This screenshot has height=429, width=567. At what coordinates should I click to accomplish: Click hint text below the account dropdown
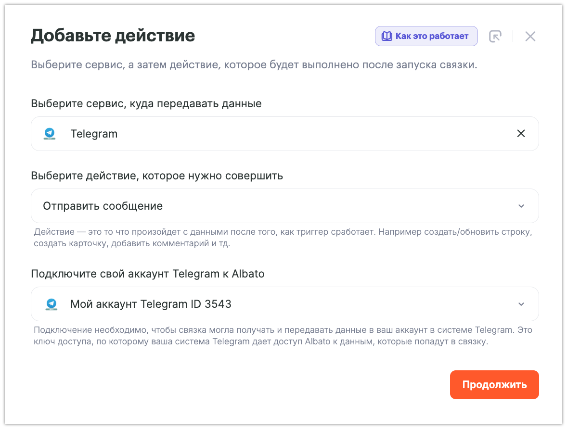(x=282, y=336)
